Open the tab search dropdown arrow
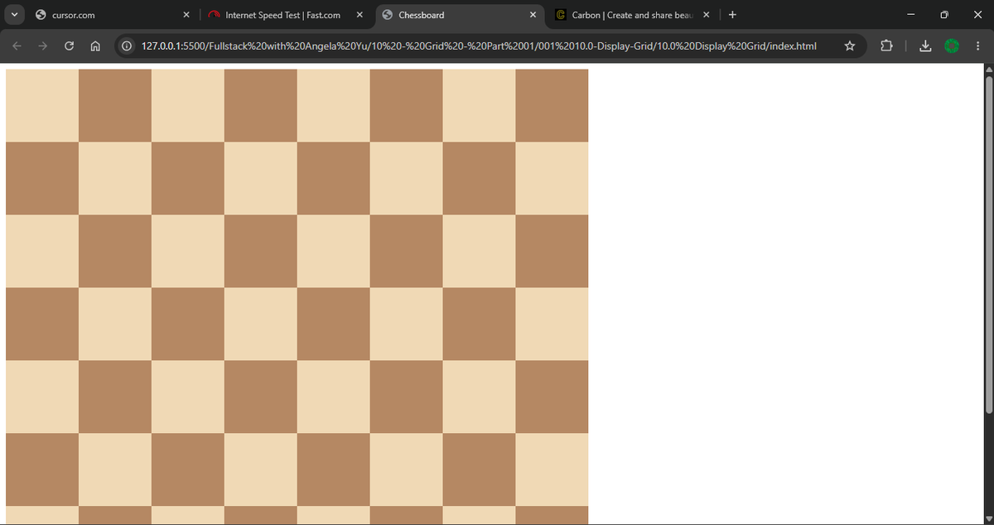994x525 pixels. (16, 15)
